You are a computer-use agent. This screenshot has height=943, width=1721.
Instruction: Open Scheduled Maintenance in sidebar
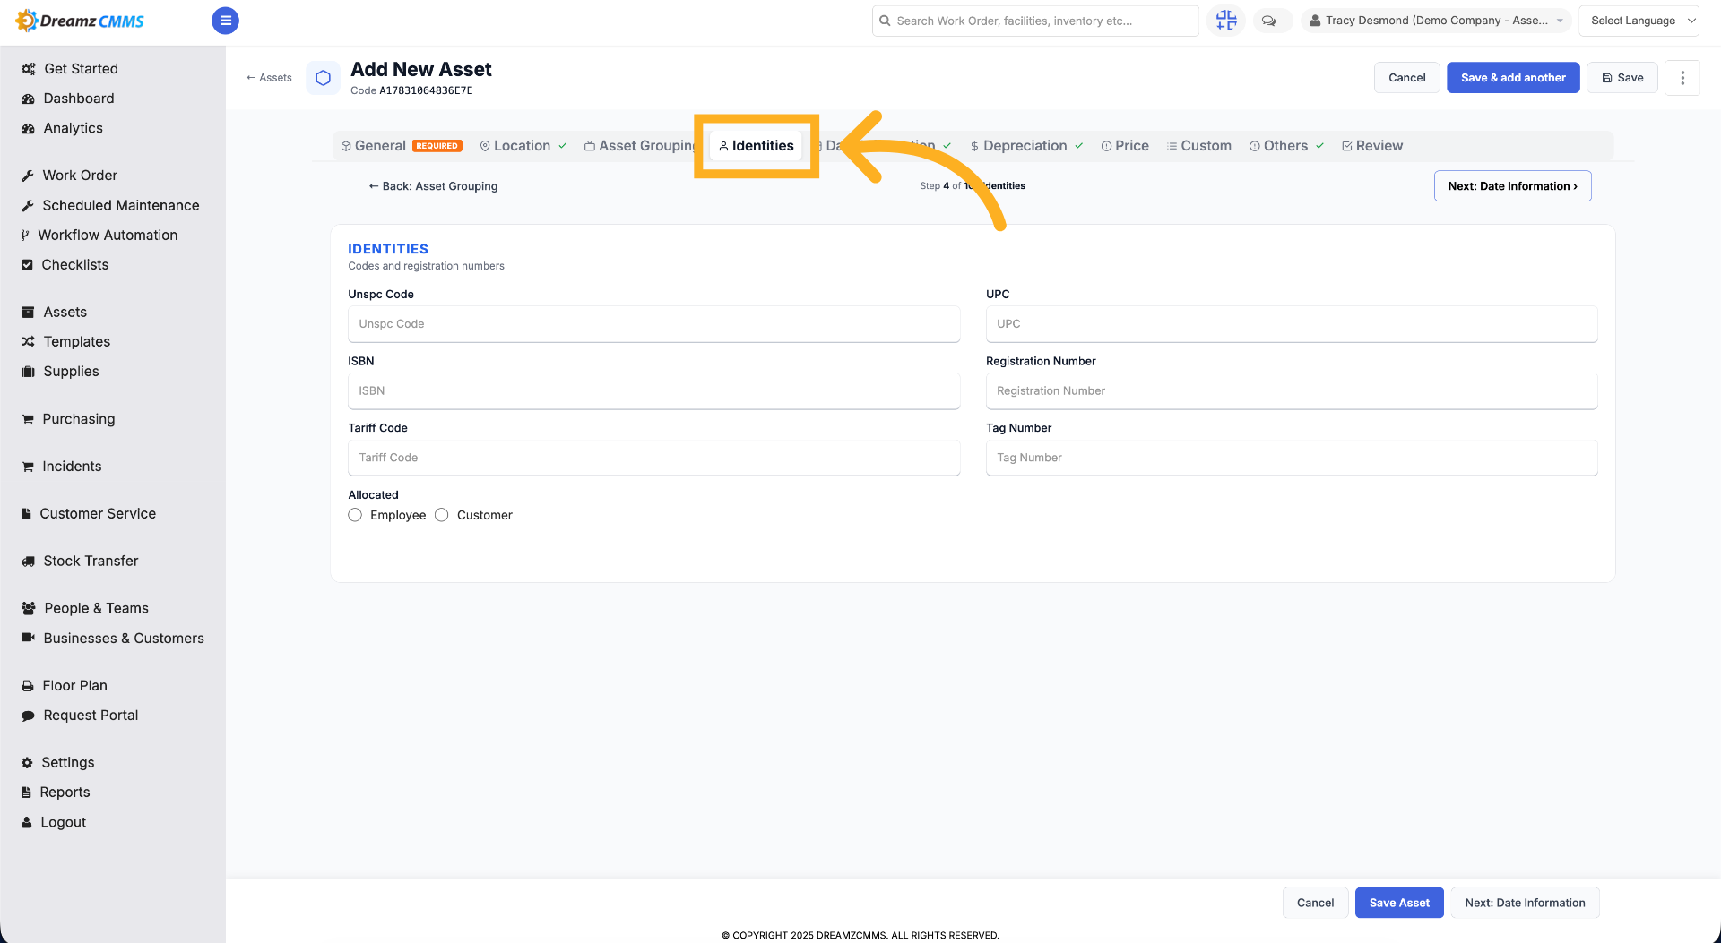[x=110, y=205]
